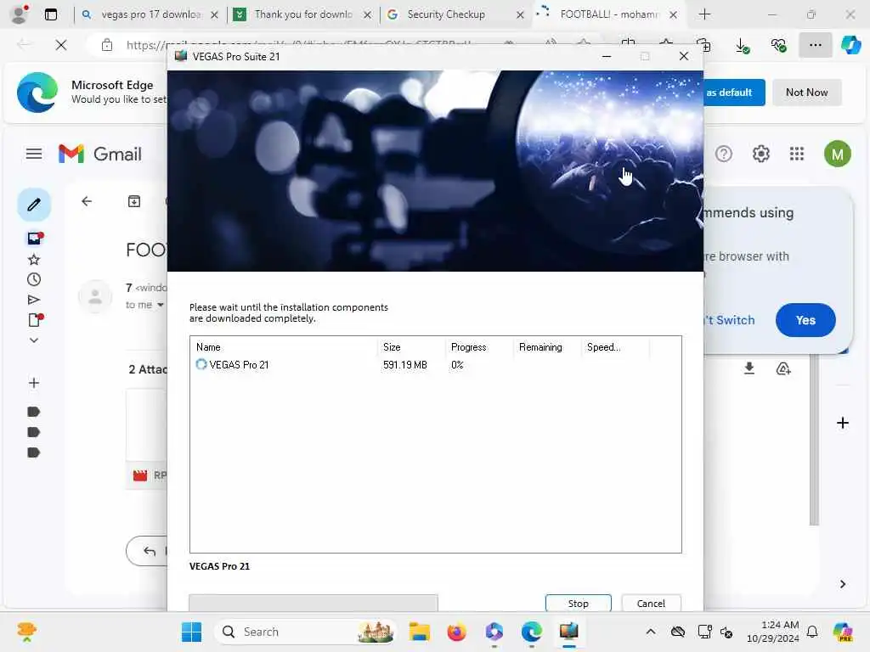Click the Gmail logo
Image resolution: width=870 pixels, height=652 pixels.
[100, 154]
